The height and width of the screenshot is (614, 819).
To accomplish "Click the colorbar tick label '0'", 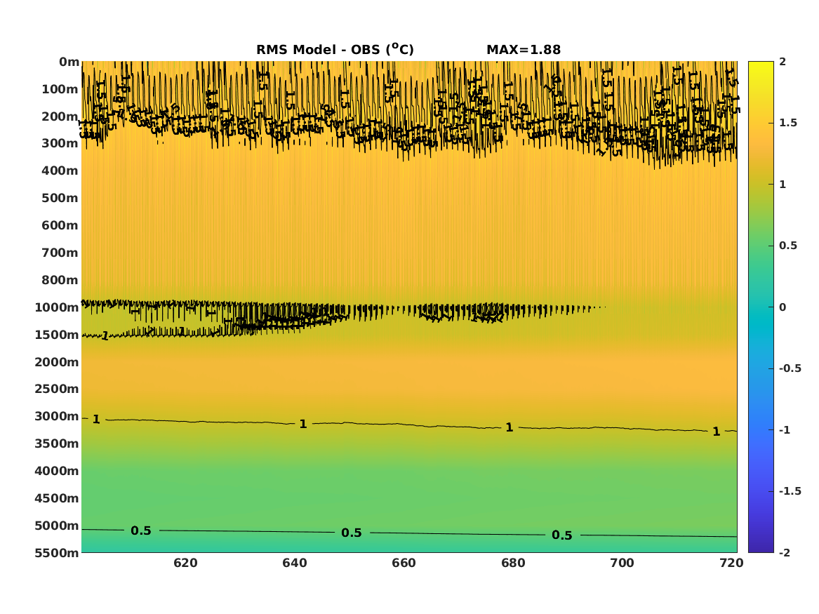I will point(783,307).
